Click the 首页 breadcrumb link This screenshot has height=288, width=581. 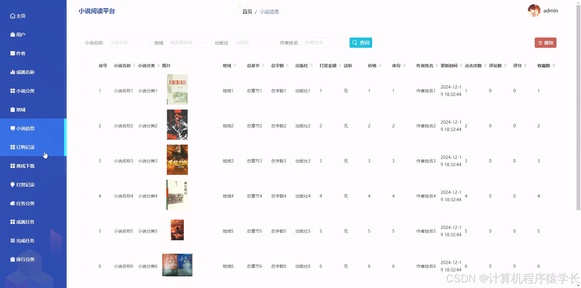click(x=247, y=12)
